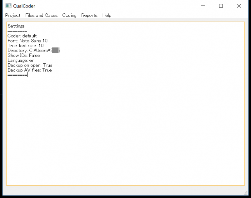Expand the Coding menu
The height and width of the screenshot is (198, 251).
(69, 15)
